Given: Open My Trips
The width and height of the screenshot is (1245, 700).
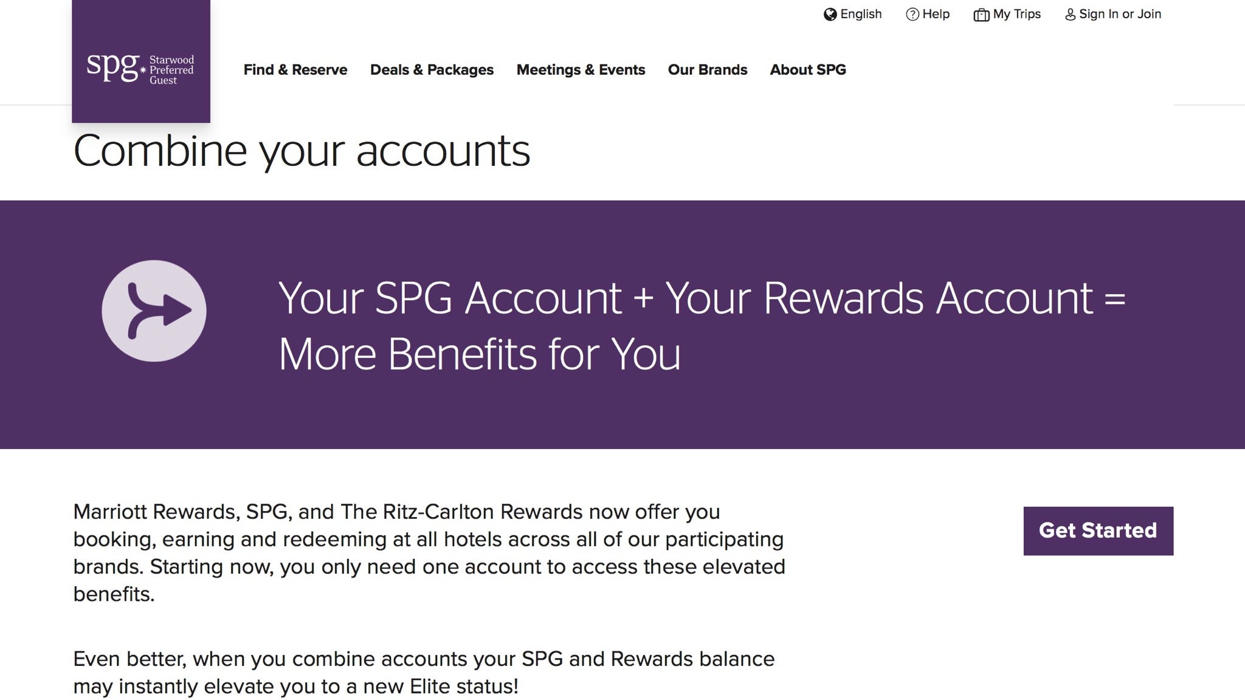Looking at the screenshot, I should pyautogui.click(x=1016, y=13).
